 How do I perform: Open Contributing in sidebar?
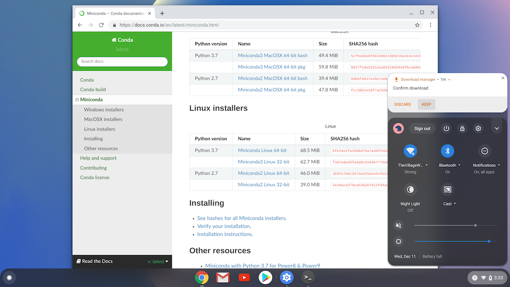click(x=93, y=168)
